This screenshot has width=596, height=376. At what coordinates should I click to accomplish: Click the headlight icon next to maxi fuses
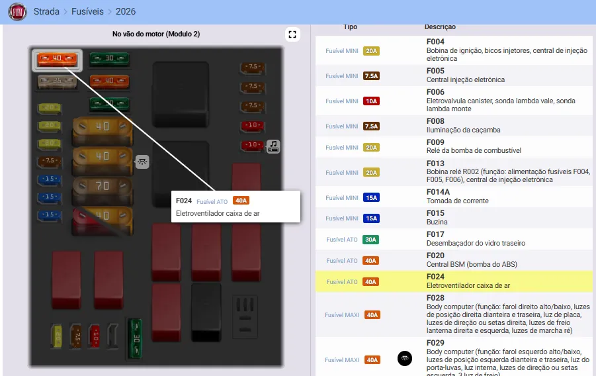click(142, 162)
